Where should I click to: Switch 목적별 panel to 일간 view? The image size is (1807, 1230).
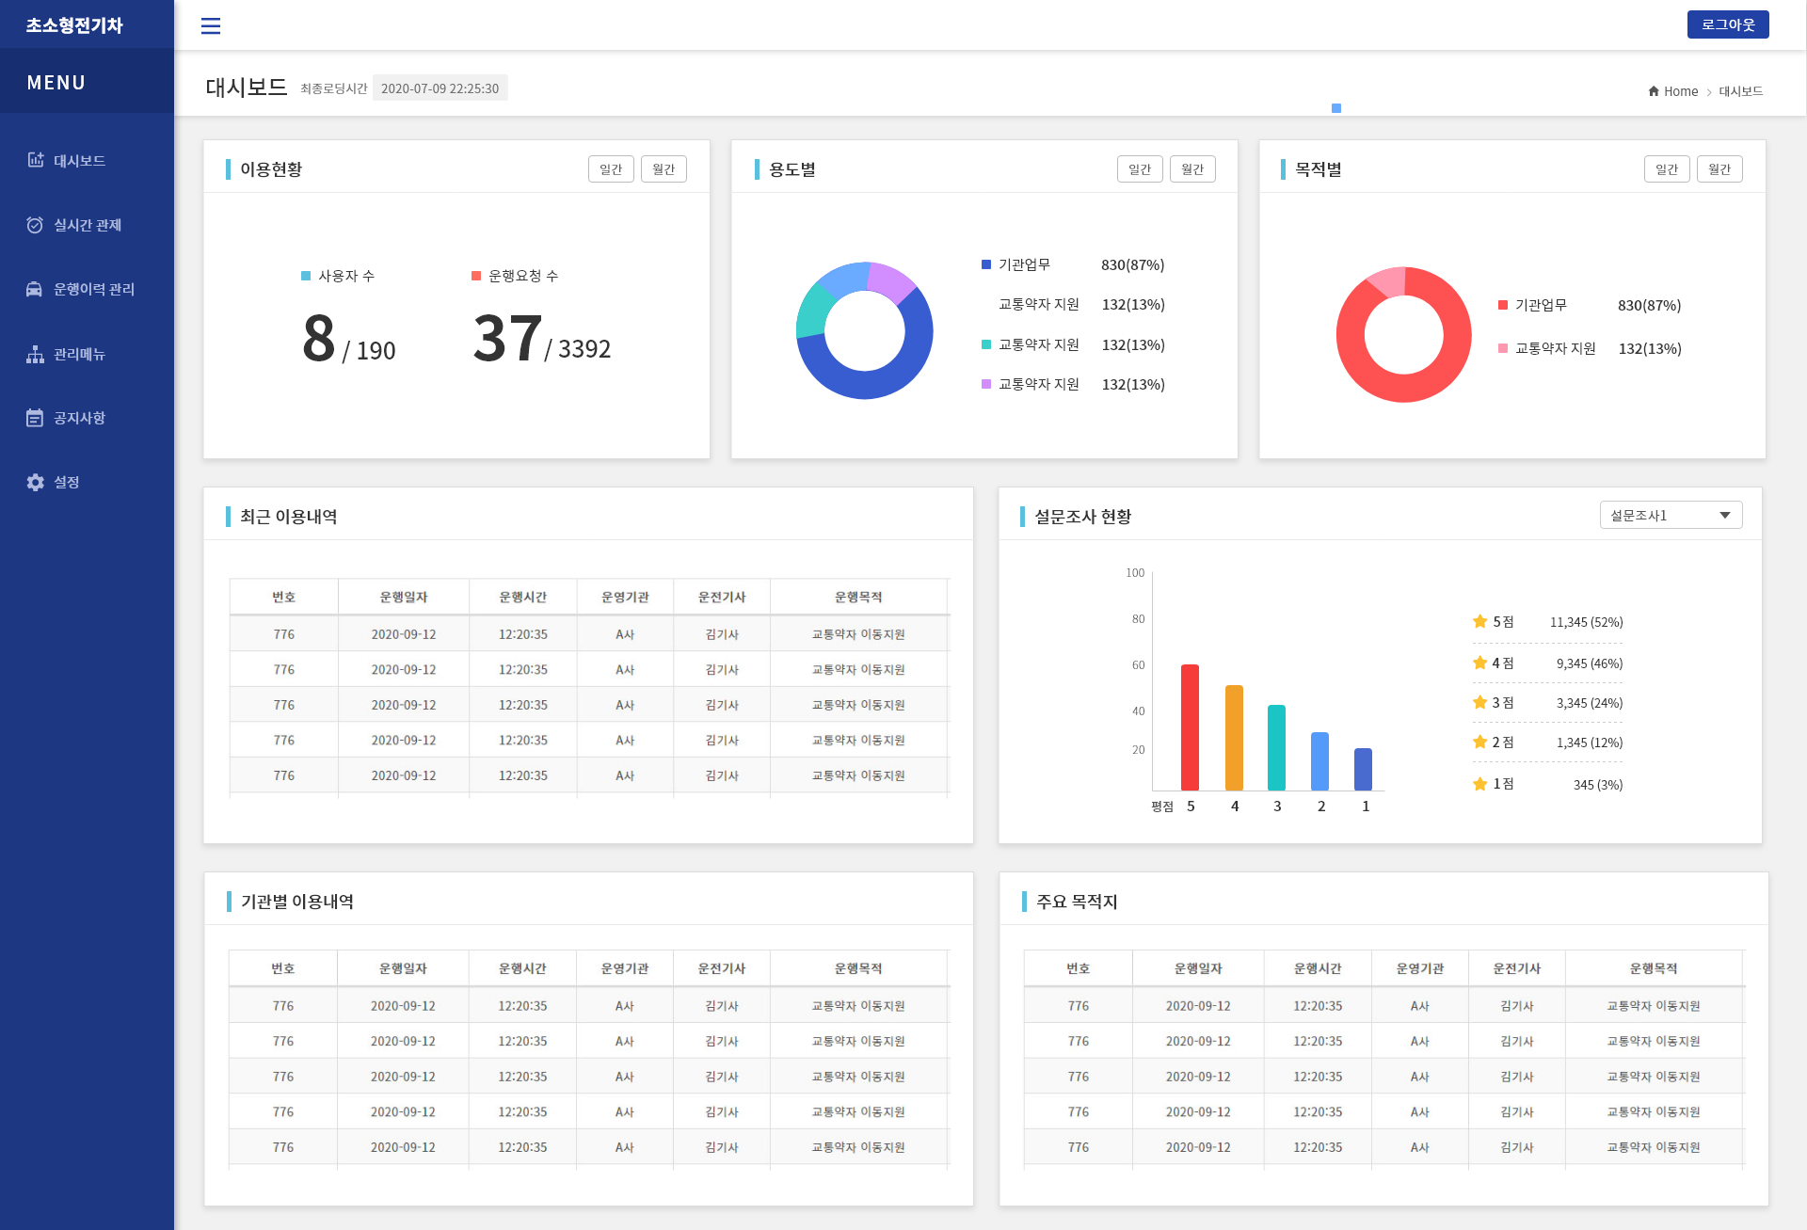click(1667, 168)
